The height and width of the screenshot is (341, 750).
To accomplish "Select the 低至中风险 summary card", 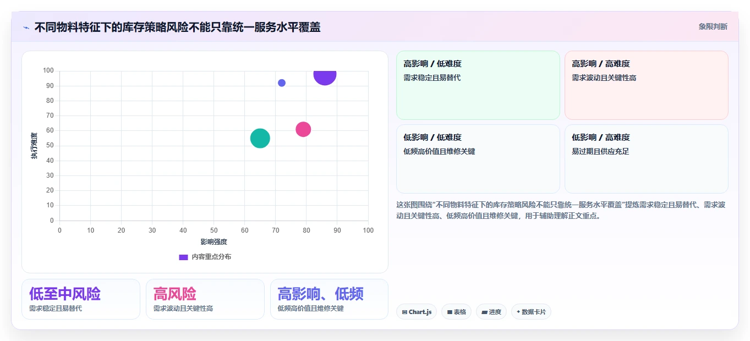I will 81,299.
